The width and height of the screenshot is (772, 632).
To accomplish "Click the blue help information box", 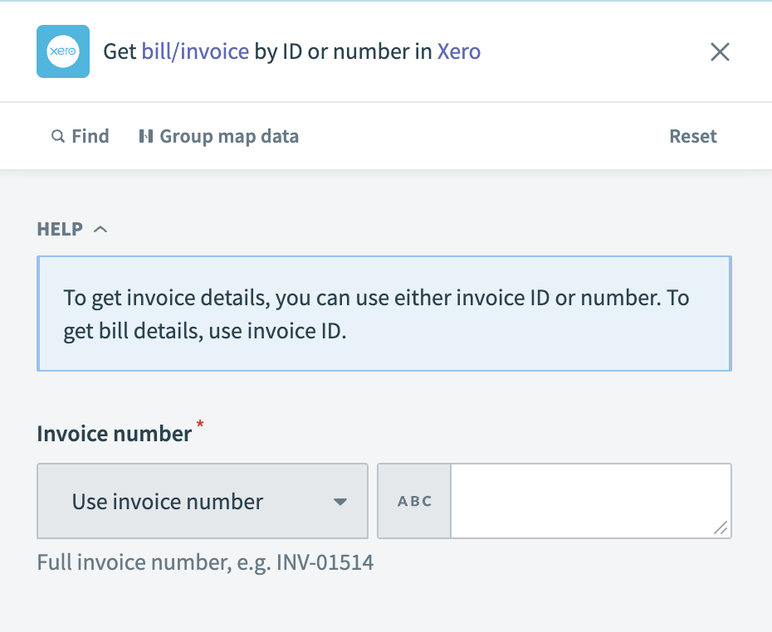I will 384,314.
